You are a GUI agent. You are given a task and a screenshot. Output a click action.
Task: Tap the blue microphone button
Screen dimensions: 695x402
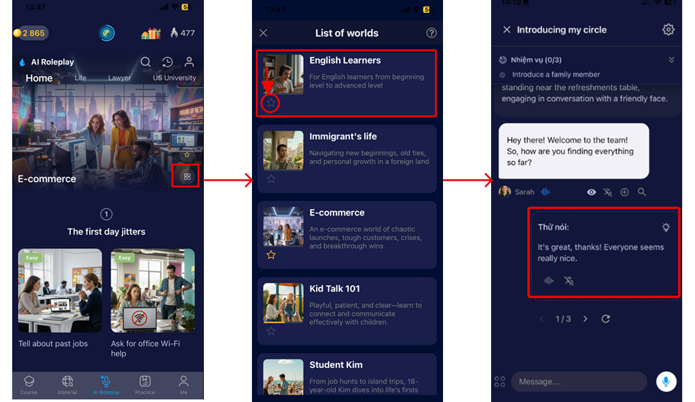pyautogui.click(x=666, y=381)
